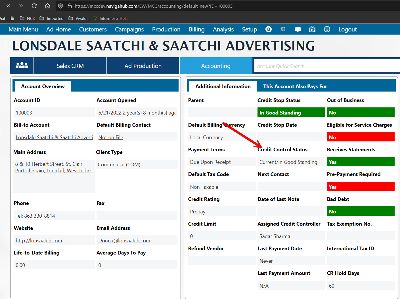Click the Eligible for Service Charges No value
Image resolution: width=400 pixels, height=299 pixels.
[x=361, y=137]
